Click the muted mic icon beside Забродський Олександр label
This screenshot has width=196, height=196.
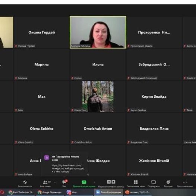pyautogui.click(x=129, y=78)
